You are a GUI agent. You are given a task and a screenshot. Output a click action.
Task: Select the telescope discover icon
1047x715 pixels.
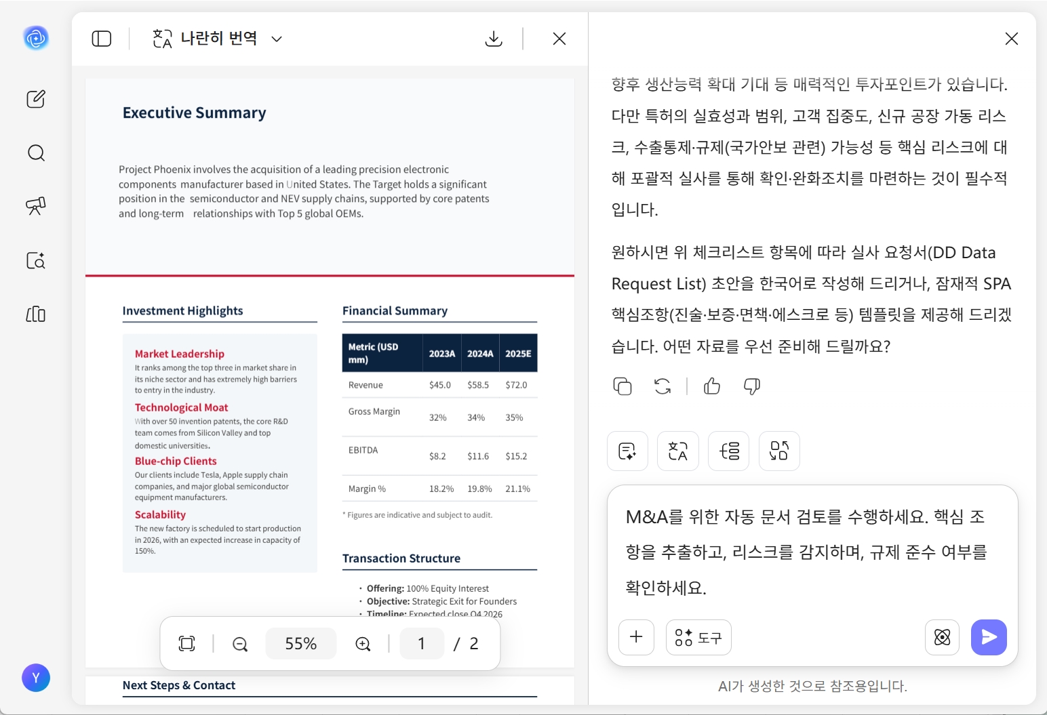coord(36,207)
